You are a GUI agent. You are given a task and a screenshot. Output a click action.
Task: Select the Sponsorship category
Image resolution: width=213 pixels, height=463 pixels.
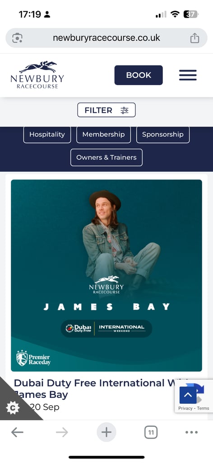pyautogui.click(x=162, y=134)
